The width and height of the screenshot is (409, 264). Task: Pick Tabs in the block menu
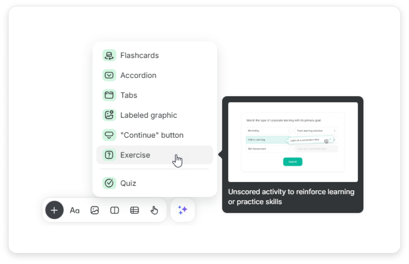click(155, 95)
